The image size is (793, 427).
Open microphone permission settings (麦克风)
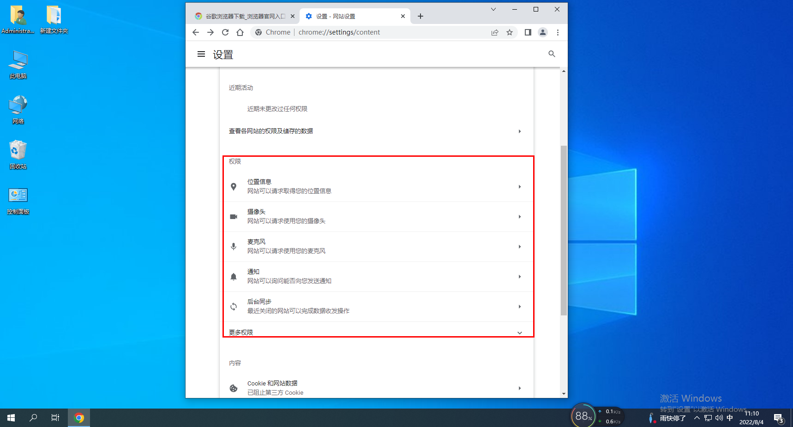377,246
